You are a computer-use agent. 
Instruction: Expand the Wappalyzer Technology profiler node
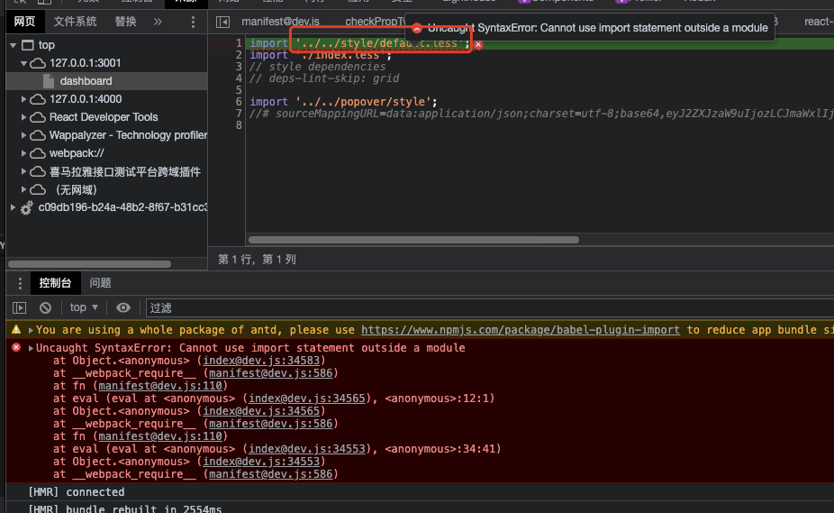23,135
